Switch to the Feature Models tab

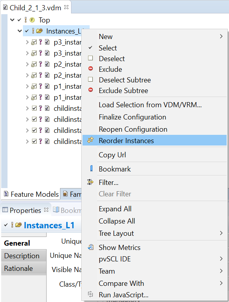tap(31, 194)
